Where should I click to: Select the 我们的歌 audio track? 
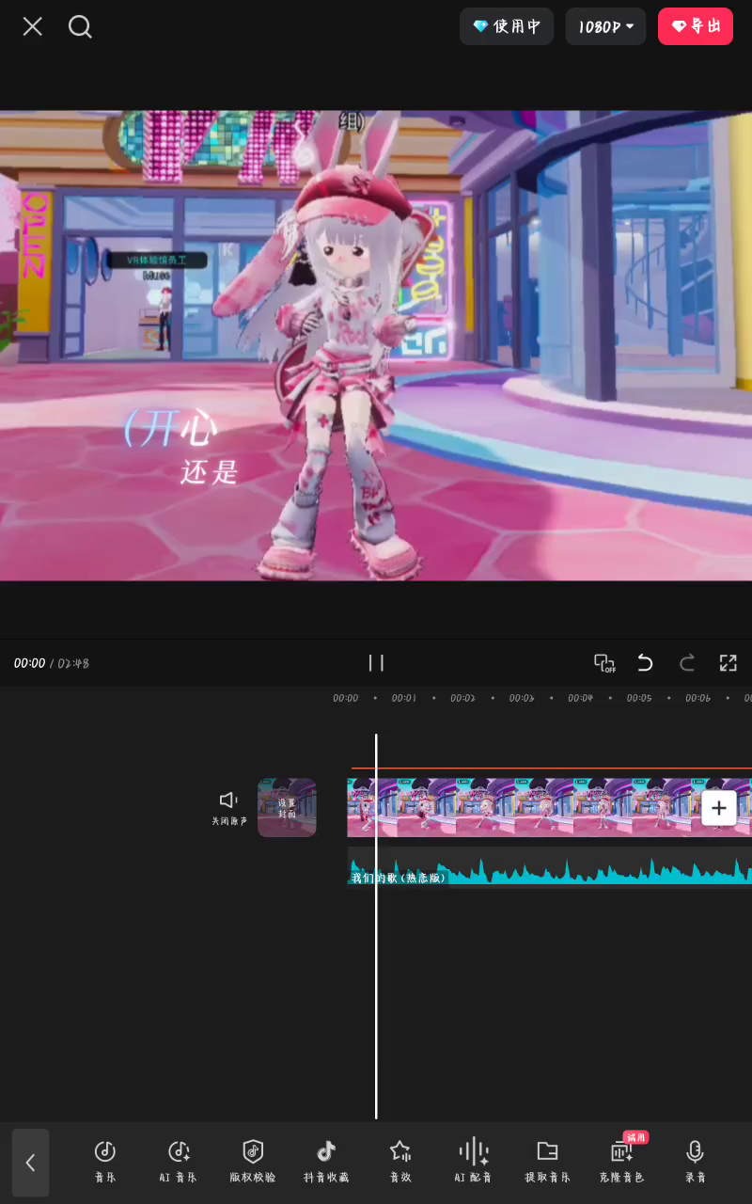549,865
